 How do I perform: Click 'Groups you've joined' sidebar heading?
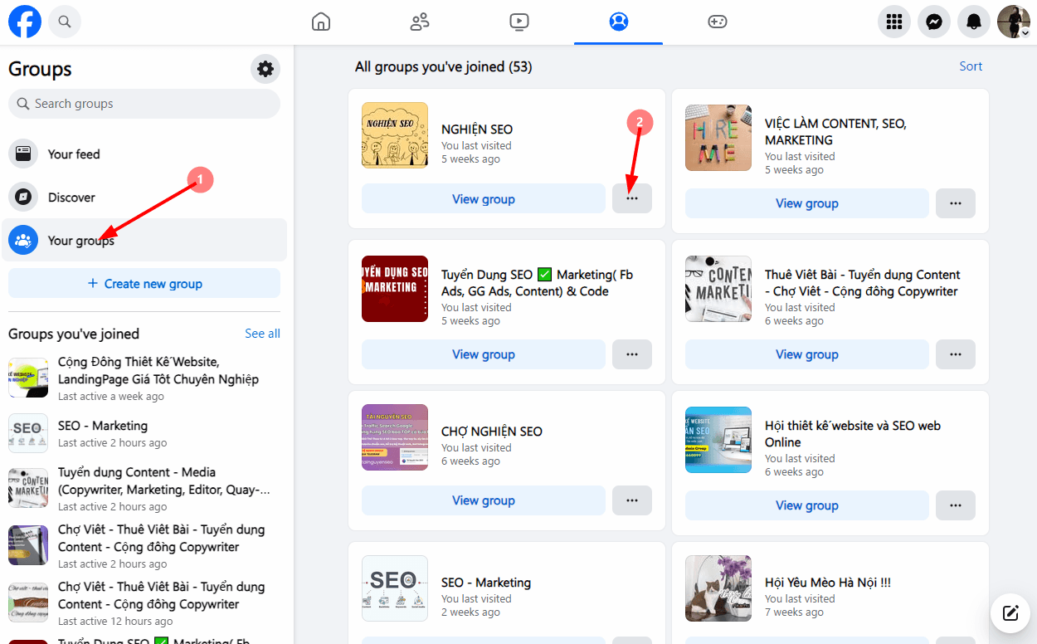pos(74,334)
